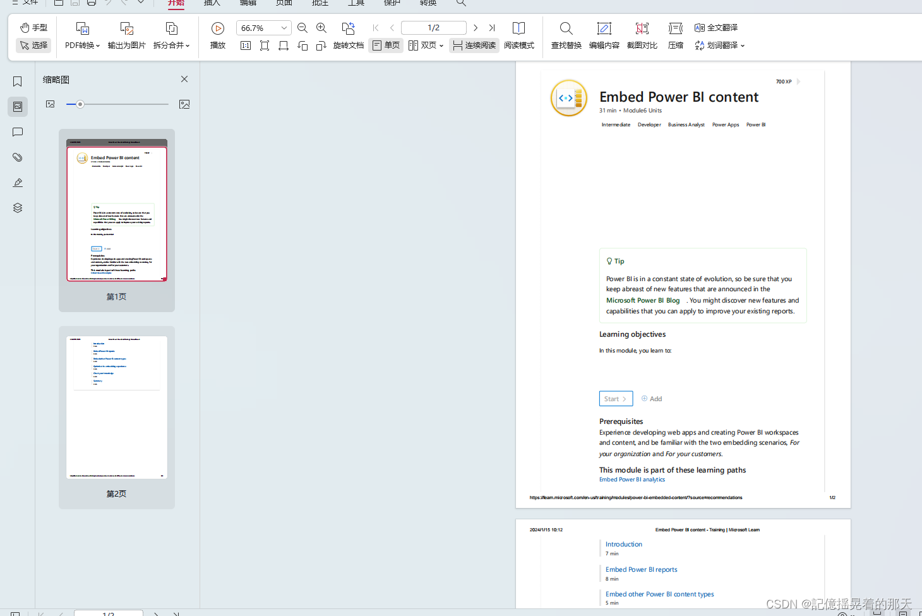This screenshot has width=922, height=616.
Task: Expand the 双页 options arrow
Action: [x=441, y=45]
